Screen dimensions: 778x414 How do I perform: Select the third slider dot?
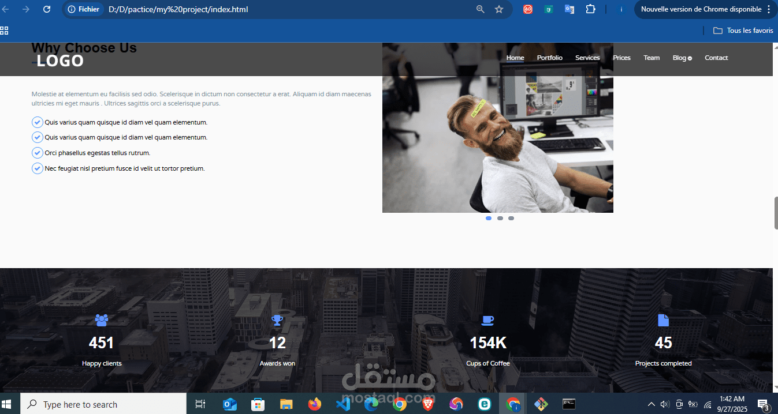click(511, 218)
